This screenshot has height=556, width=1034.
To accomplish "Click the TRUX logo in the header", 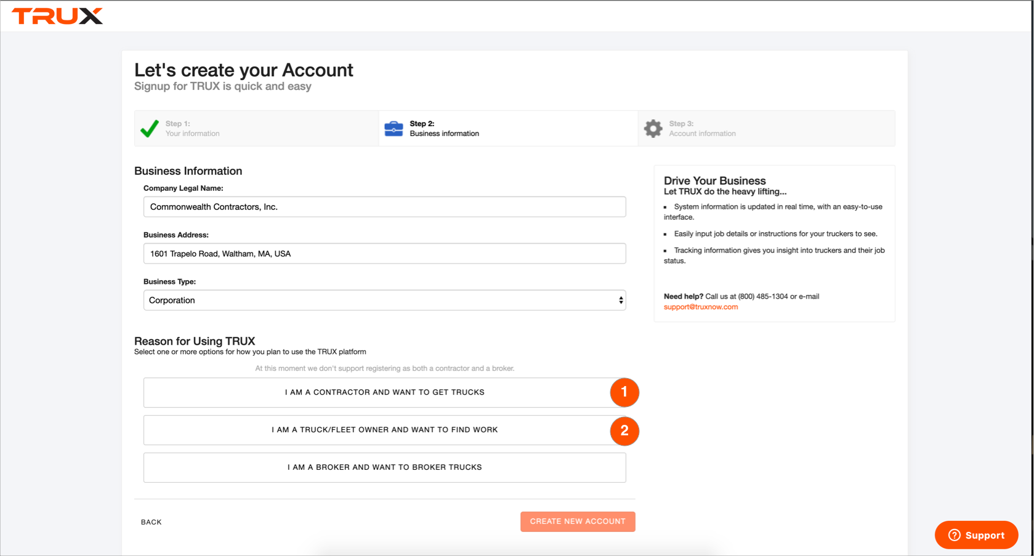I will tap(57, 16).
